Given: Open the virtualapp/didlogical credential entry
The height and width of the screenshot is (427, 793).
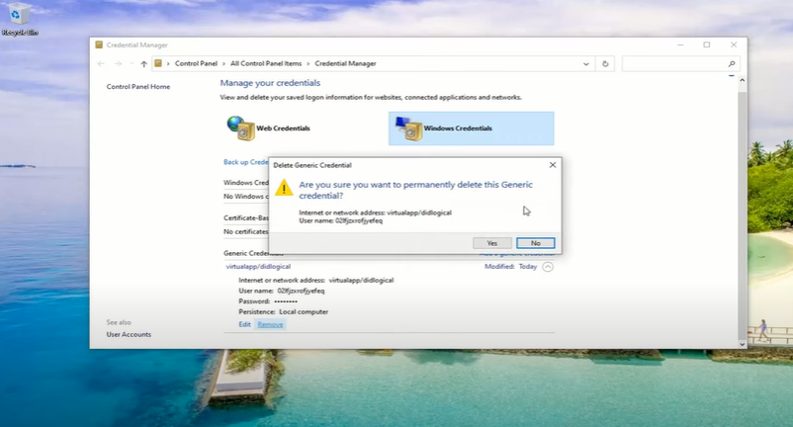Looking at the screenshot, I should [258, 266].
